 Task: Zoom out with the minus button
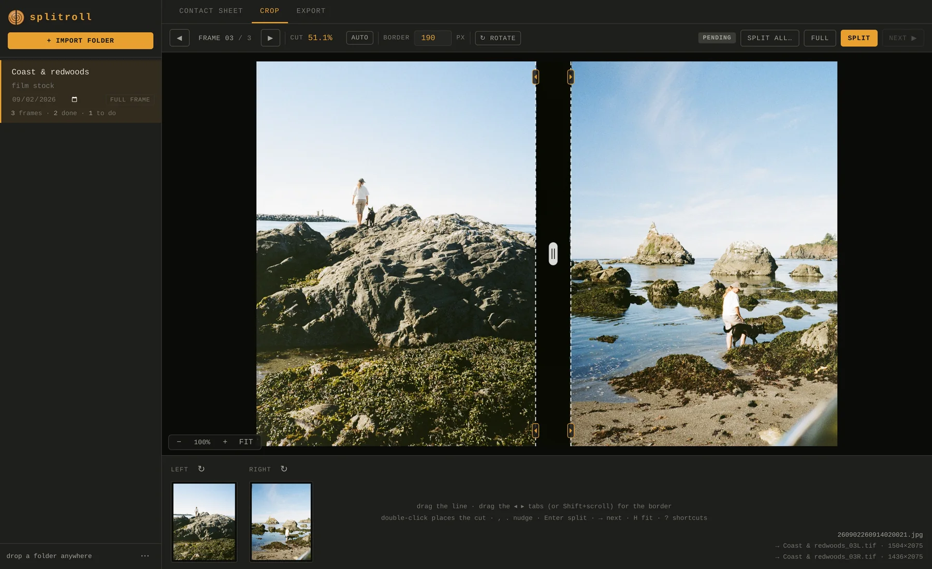[179, 442]
